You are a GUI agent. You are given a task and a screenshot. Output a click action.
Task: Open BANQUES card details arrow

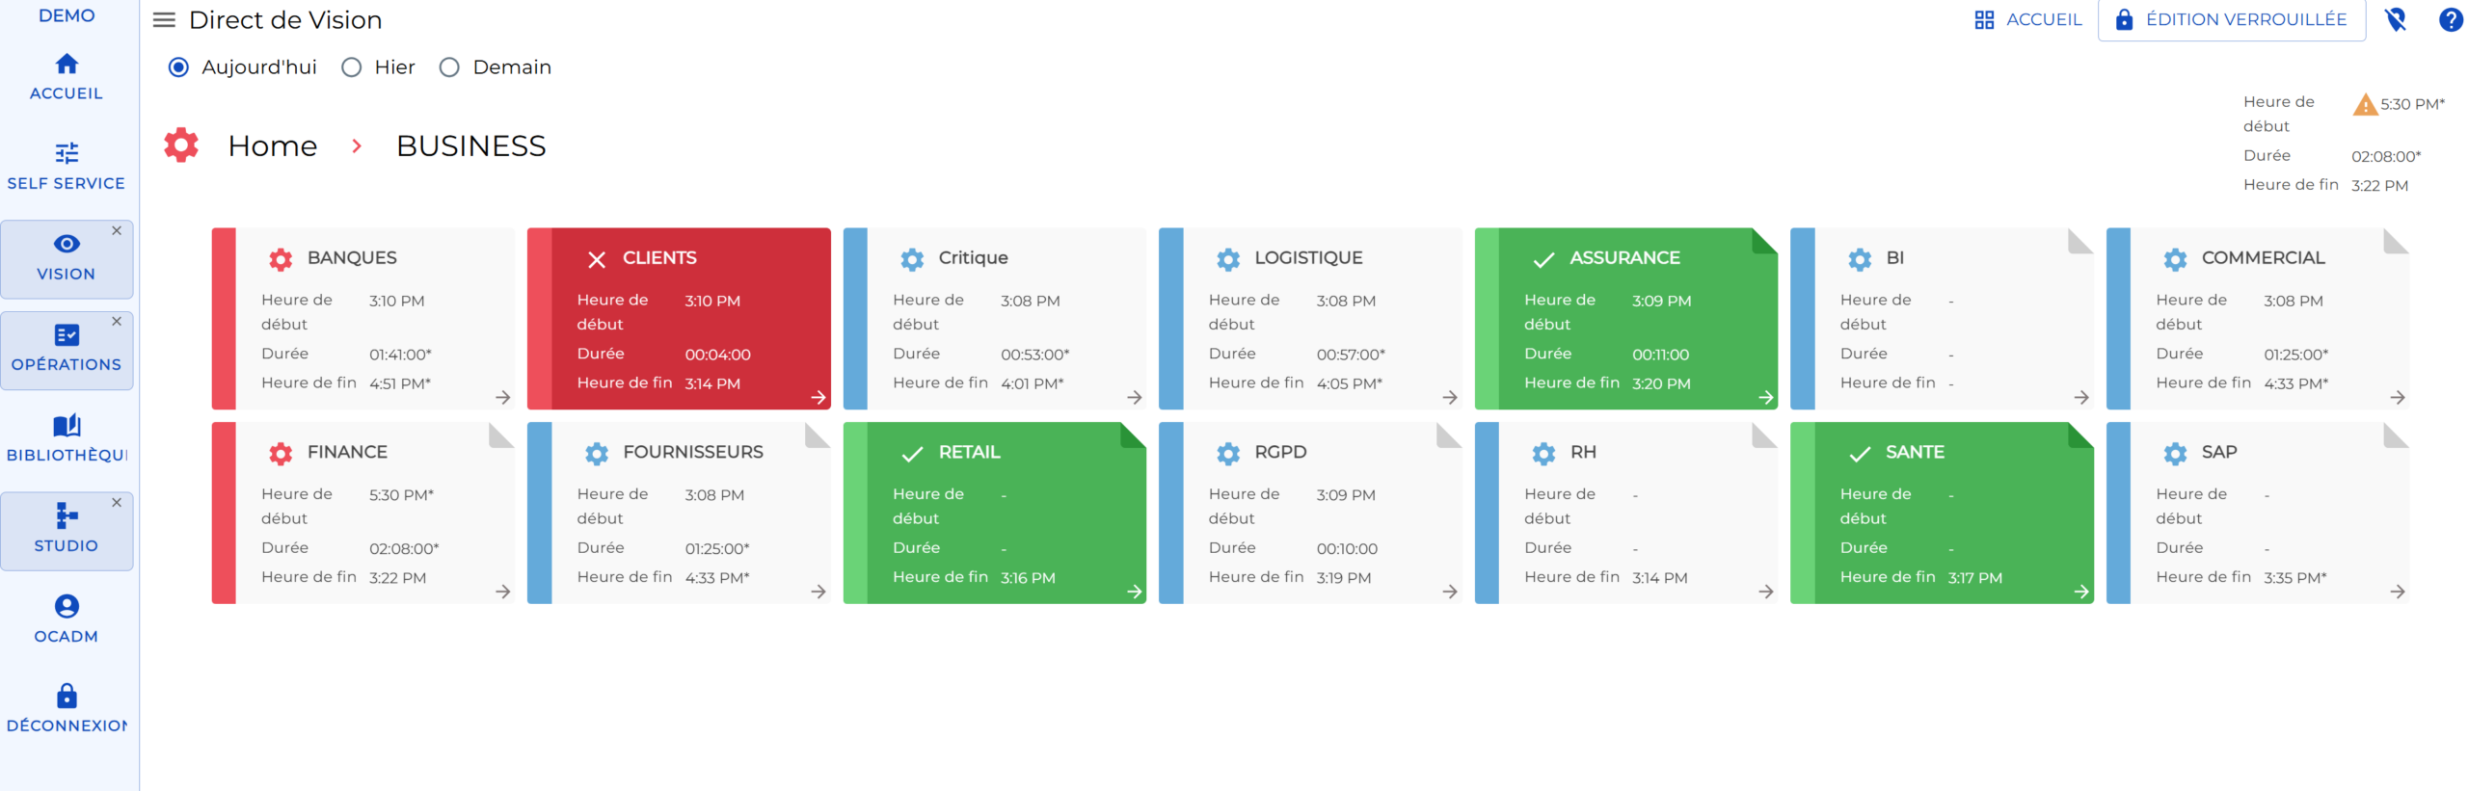click(x=503, y=397)
